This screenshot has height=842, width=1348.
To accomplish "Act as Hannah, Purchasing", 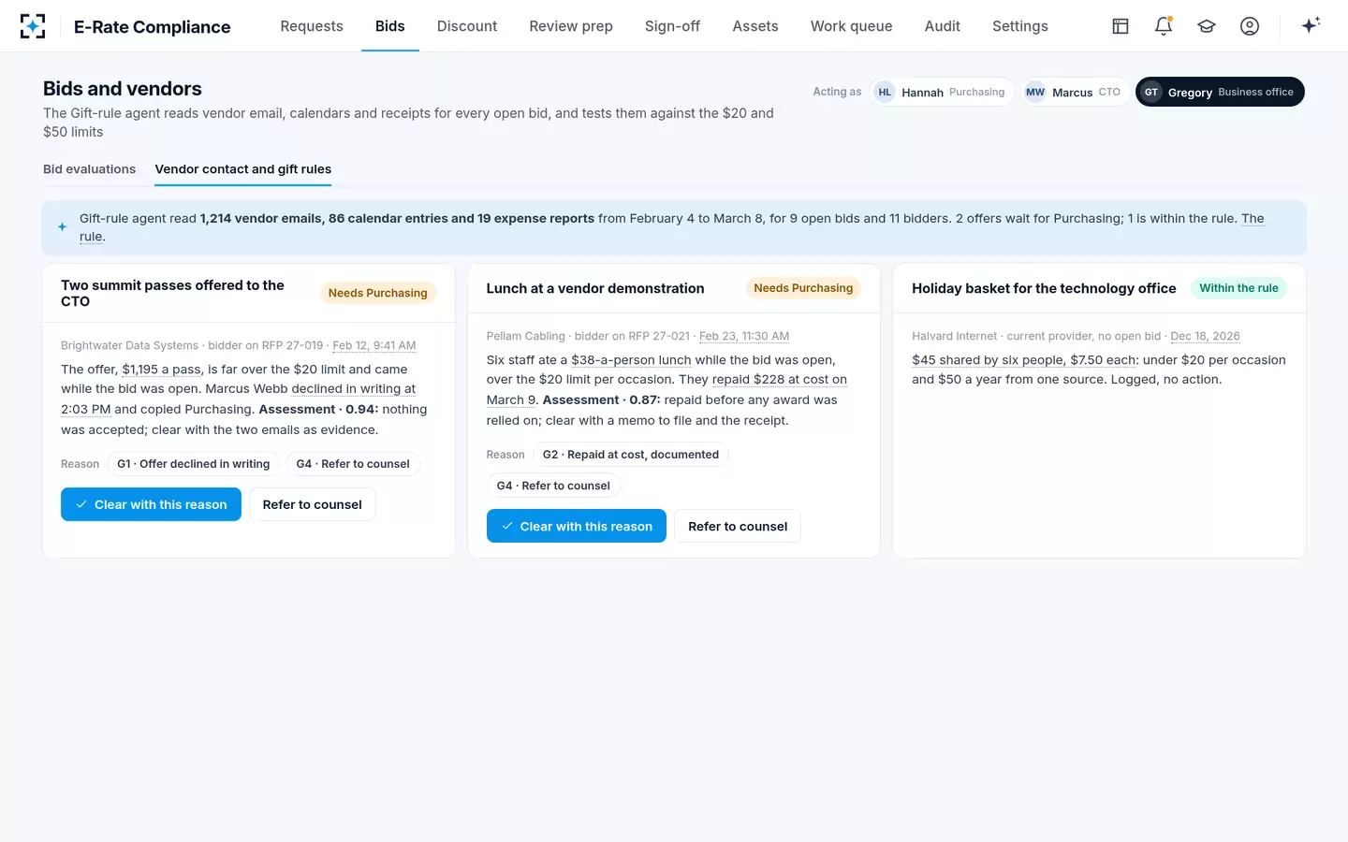I will pos(942,92).
